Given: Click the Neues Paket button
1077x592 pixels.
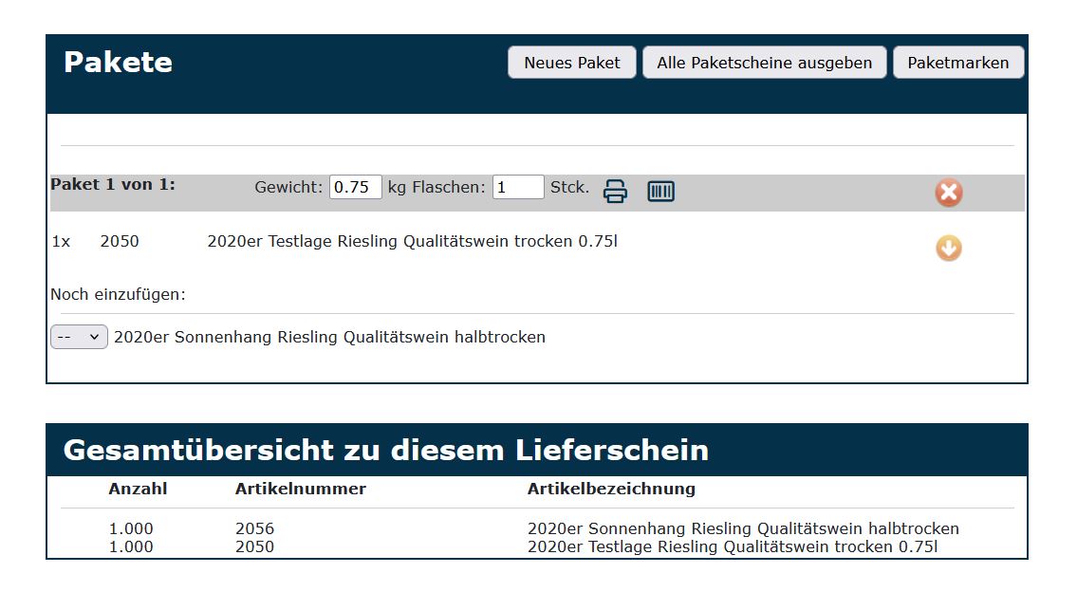Looking at the screenshot, I should (571, 63).
